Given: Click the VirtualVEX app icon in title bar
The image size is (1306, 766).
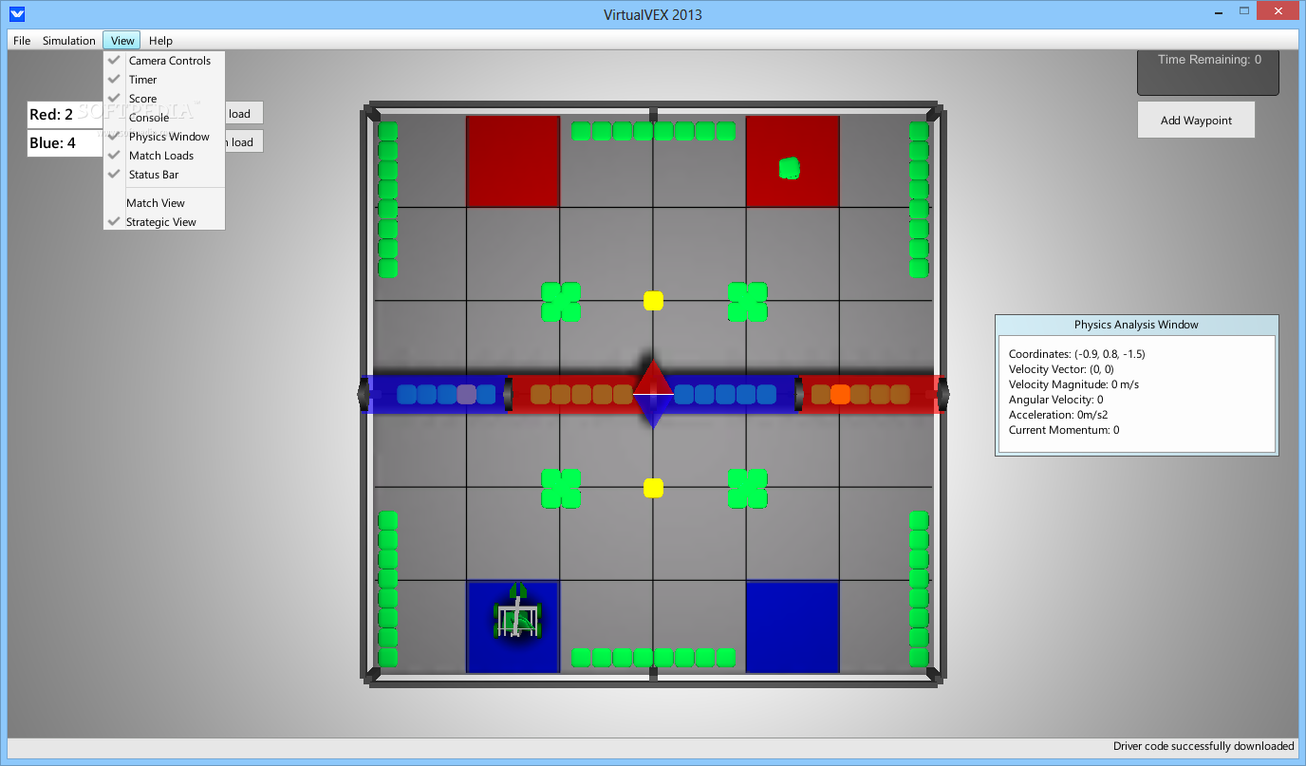Looking at the screenshot, I should [16, 14].
